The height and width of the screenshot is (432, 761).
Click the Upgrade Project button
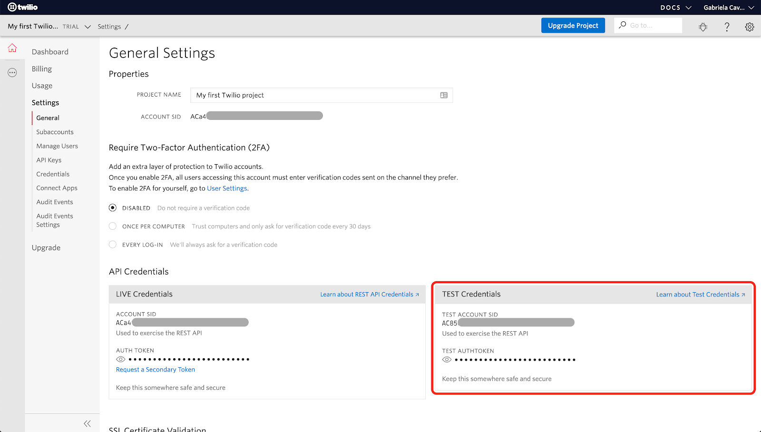[x=573, y=26]
